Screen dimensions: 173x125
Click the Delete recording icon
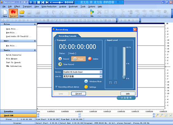(90, 59)
